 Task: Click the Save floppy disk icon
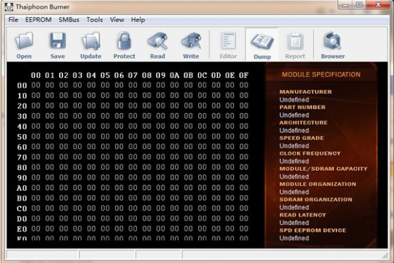58,41
